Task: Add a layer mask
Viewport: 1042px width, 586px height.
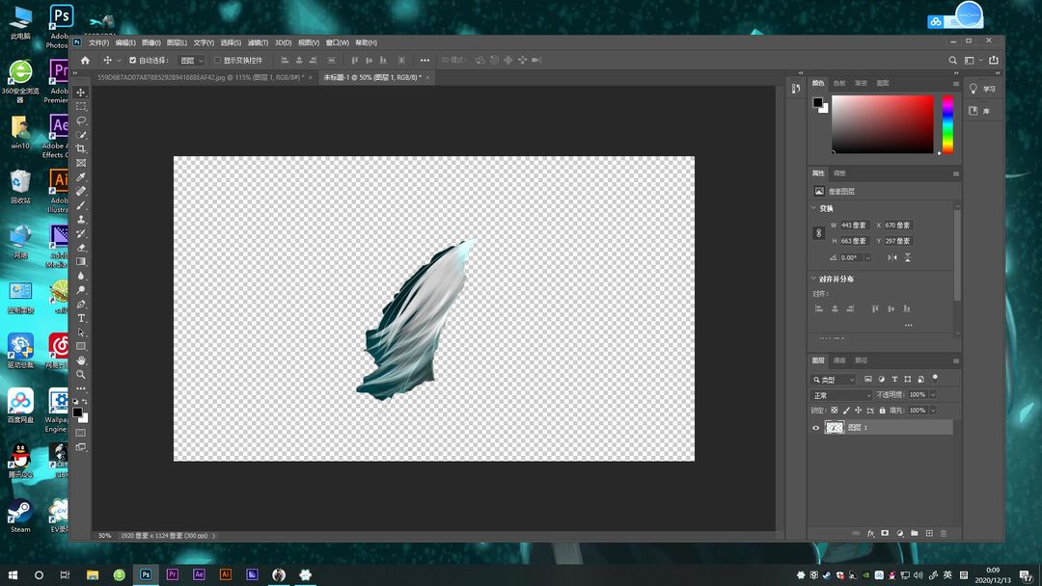Action: [885, 533]
